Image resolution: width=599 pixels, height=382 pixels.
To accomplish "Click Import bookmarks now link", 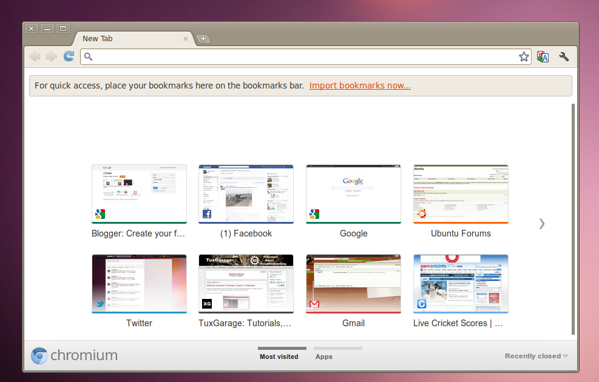I will [x=360, y=85].
